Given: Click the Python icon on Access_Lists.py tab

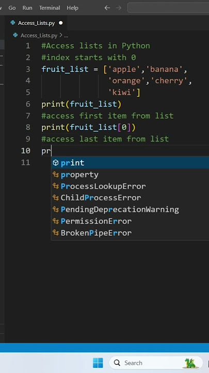Looking at the screenshot, I should (x=13, y=23).
